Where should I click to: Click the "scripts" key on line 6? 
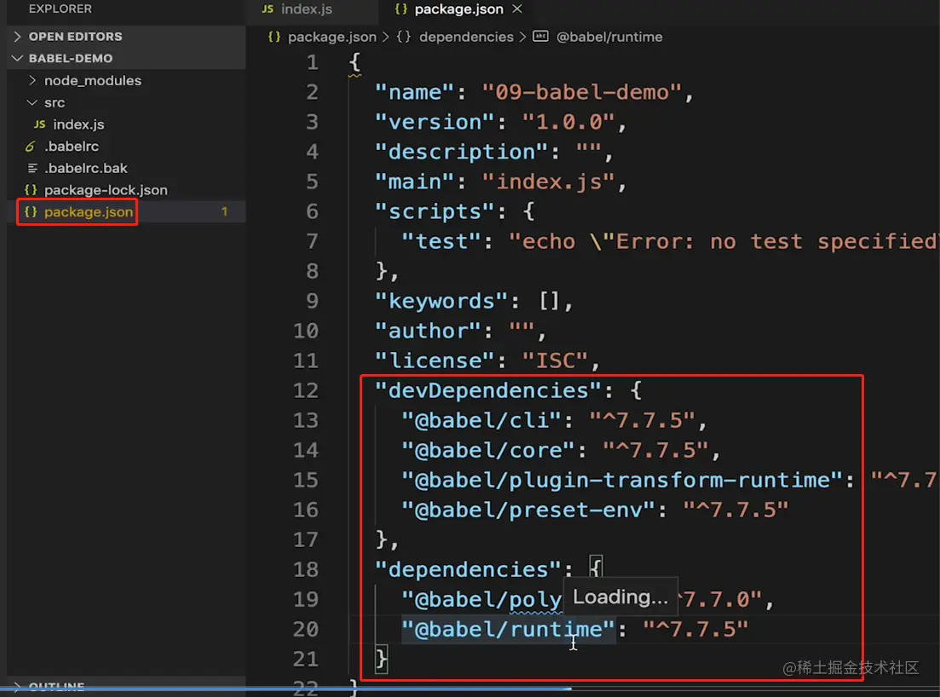coord(435,211)
